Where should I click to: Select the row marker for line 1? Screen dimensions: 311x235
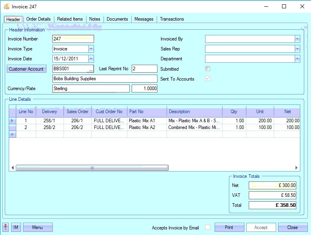(x=12, y=120)
